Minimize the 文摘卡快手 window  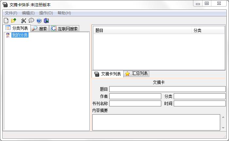pyautogui.click(x=198, y=4)
